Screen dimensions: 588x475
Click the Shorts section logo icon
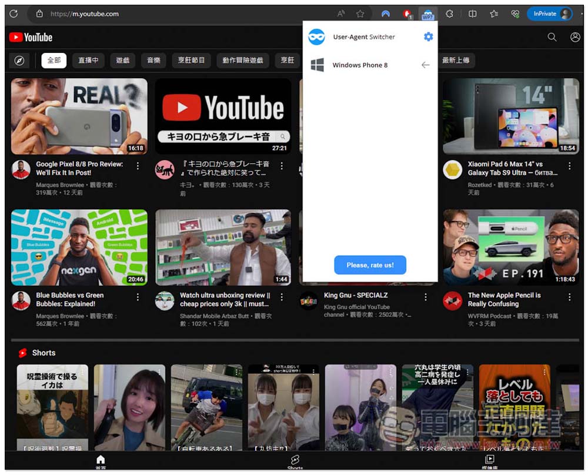coord(23,353)
